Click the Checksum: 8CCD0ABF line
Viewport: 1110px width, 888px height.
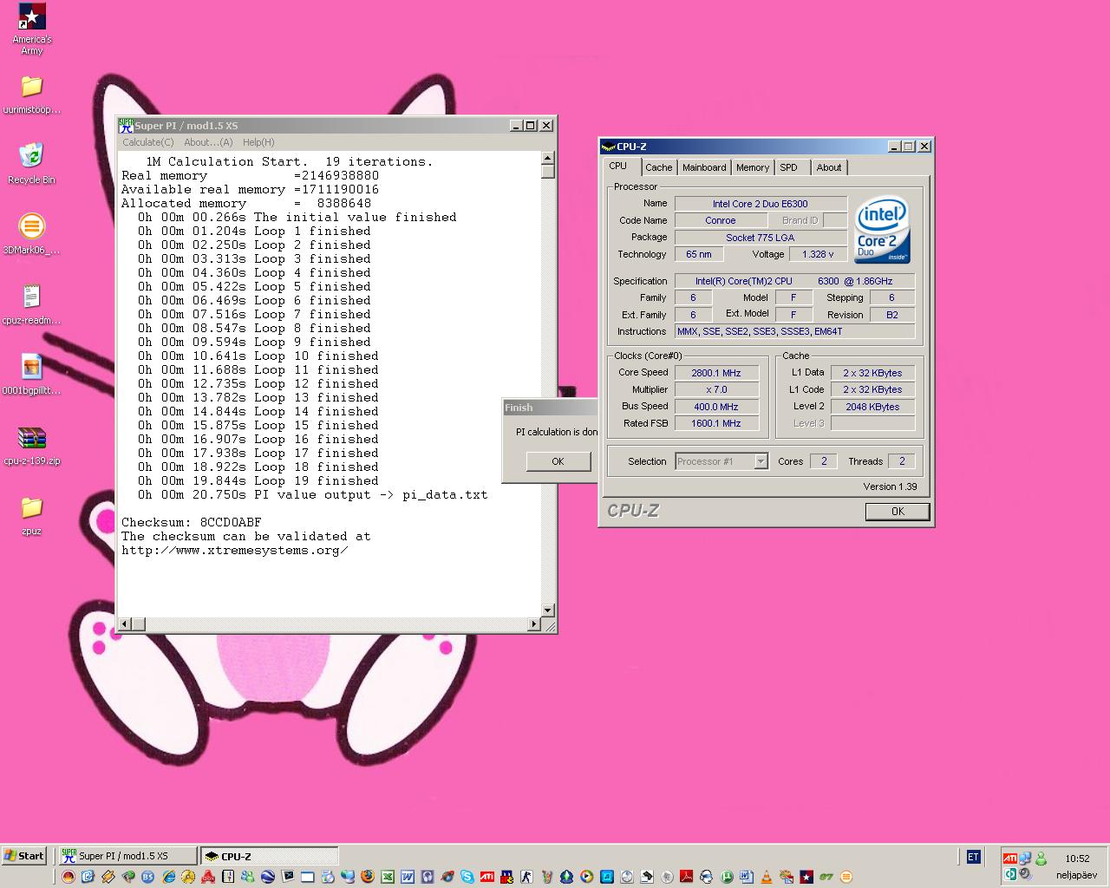tap(191, 522)
